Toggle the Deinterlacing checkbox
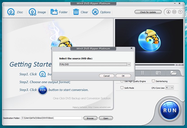This screenshot has height=128, width=187. coord(153,81)
